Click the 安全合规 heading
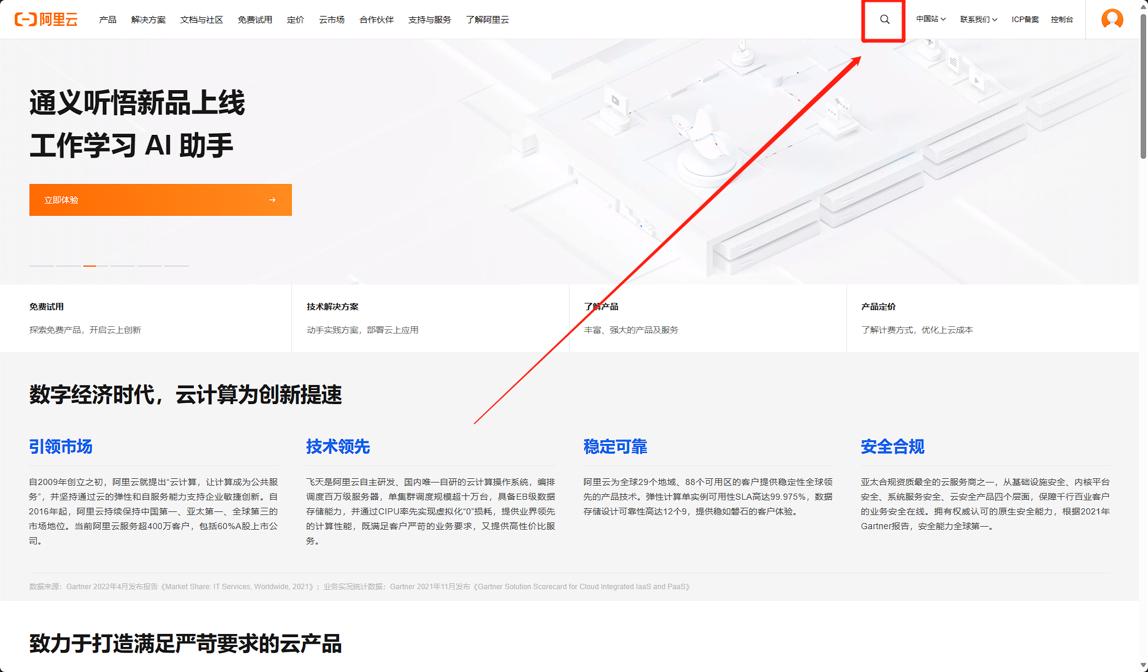1148x672 pixels. 892,446
